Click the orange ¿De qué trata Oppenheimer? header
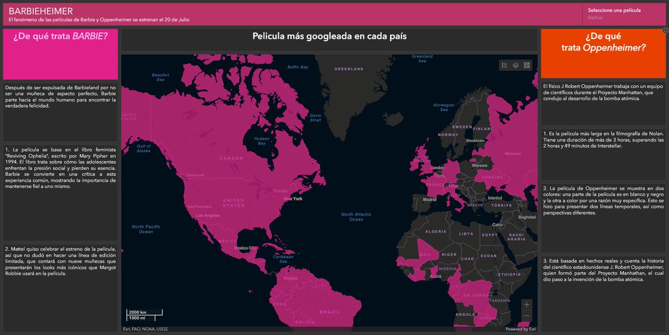Viewport: 669px width, 335px height. 603,54
